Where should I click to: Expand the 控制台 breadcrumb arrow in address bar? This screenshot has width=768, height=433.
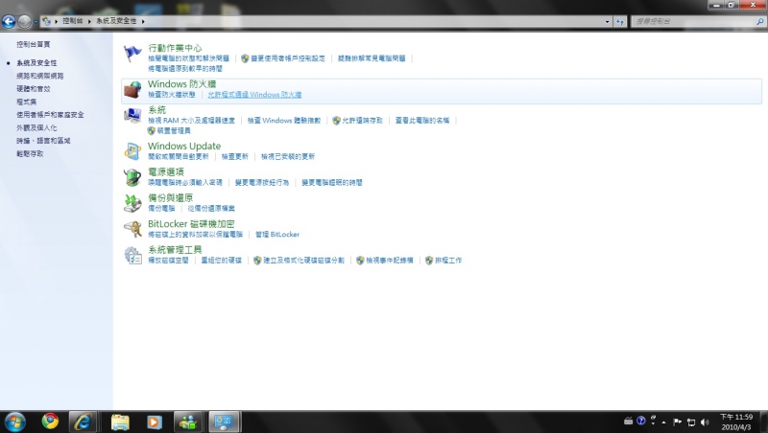(89, 20)
